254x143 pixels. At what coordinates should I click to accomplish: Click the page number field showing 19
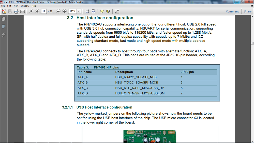point(44,11)
